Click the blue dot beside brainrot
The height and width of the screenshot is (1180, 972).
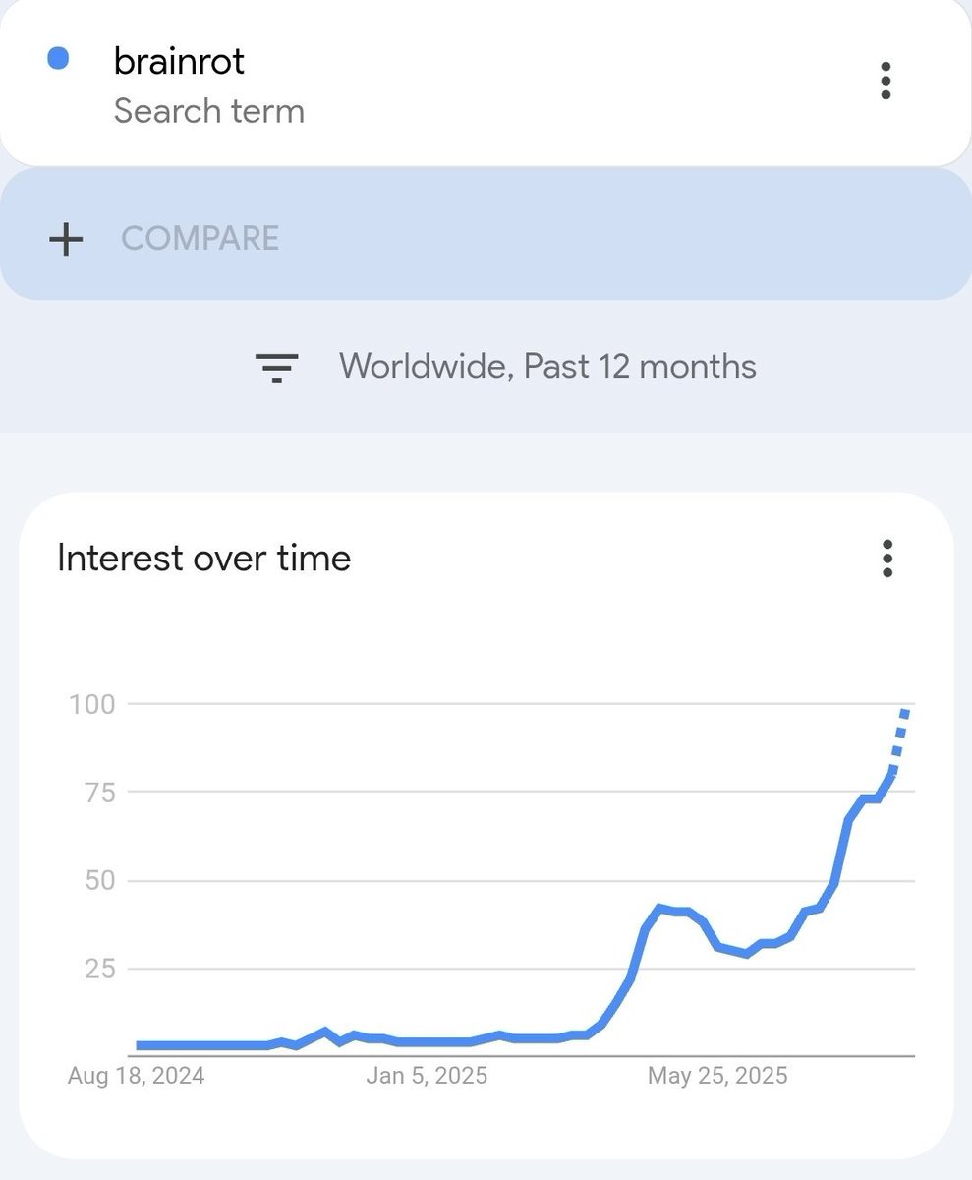point(58,59)
